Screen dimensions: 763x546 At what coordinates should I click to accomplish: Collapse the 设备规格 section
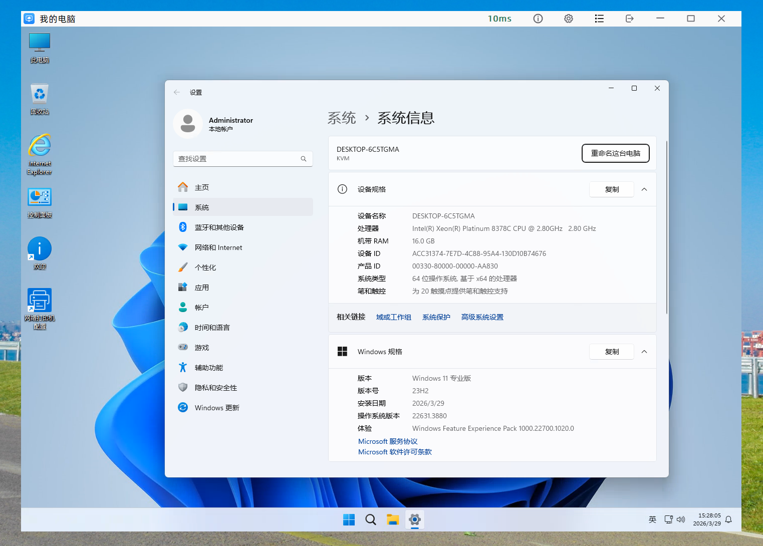pos(644,189)
